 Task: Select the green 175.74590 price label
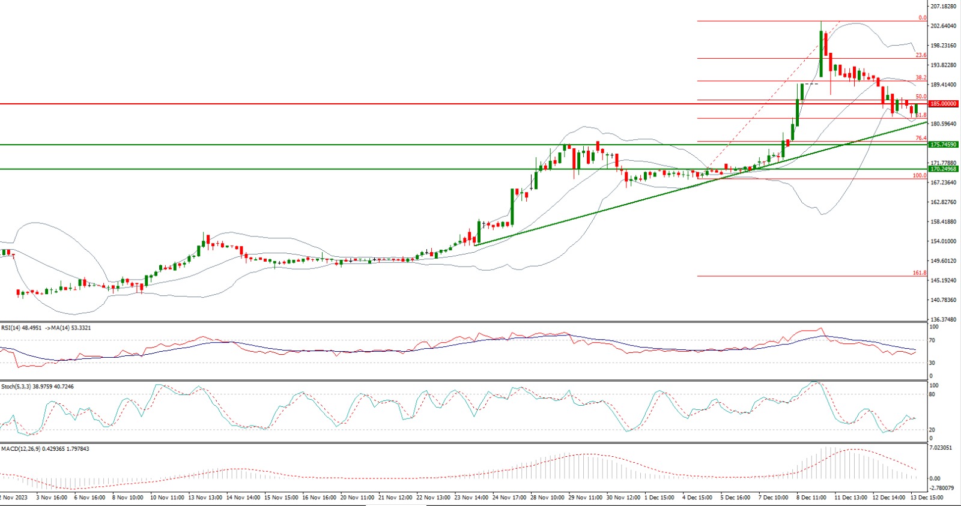(x=943, y=145)
